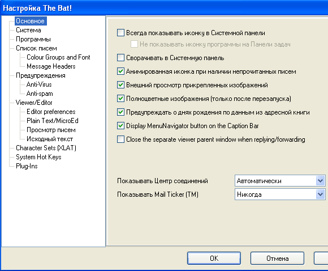The height and width of the screenshot is (271, 328).
Task: Check 'Сворачивать в Системную панель' option
Action: tap(120, 58)
